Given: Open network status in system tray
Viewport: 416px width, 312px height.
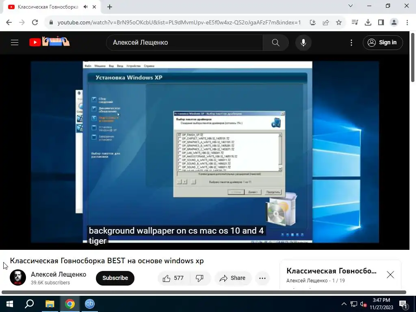Looking at the screenshot, I should coord(354,304).
